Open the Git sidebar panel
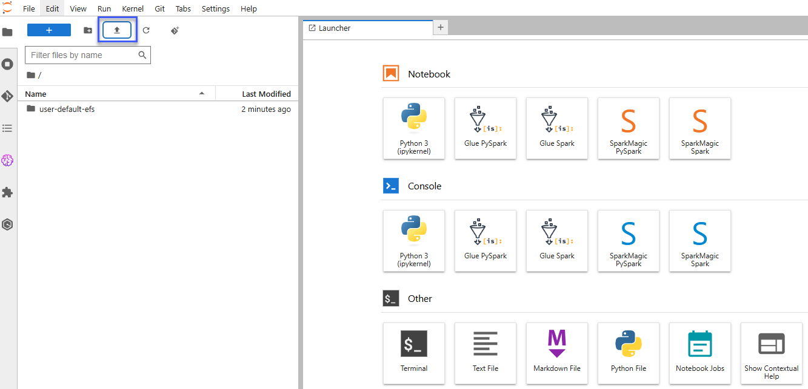 pyautogui.click(x=7, y=96)
